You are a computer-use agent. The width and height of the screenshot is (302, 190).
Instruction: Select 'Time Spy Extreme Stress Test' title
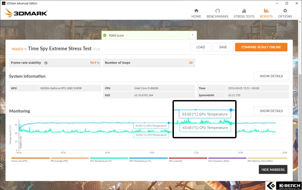click(x=59, y=49)
